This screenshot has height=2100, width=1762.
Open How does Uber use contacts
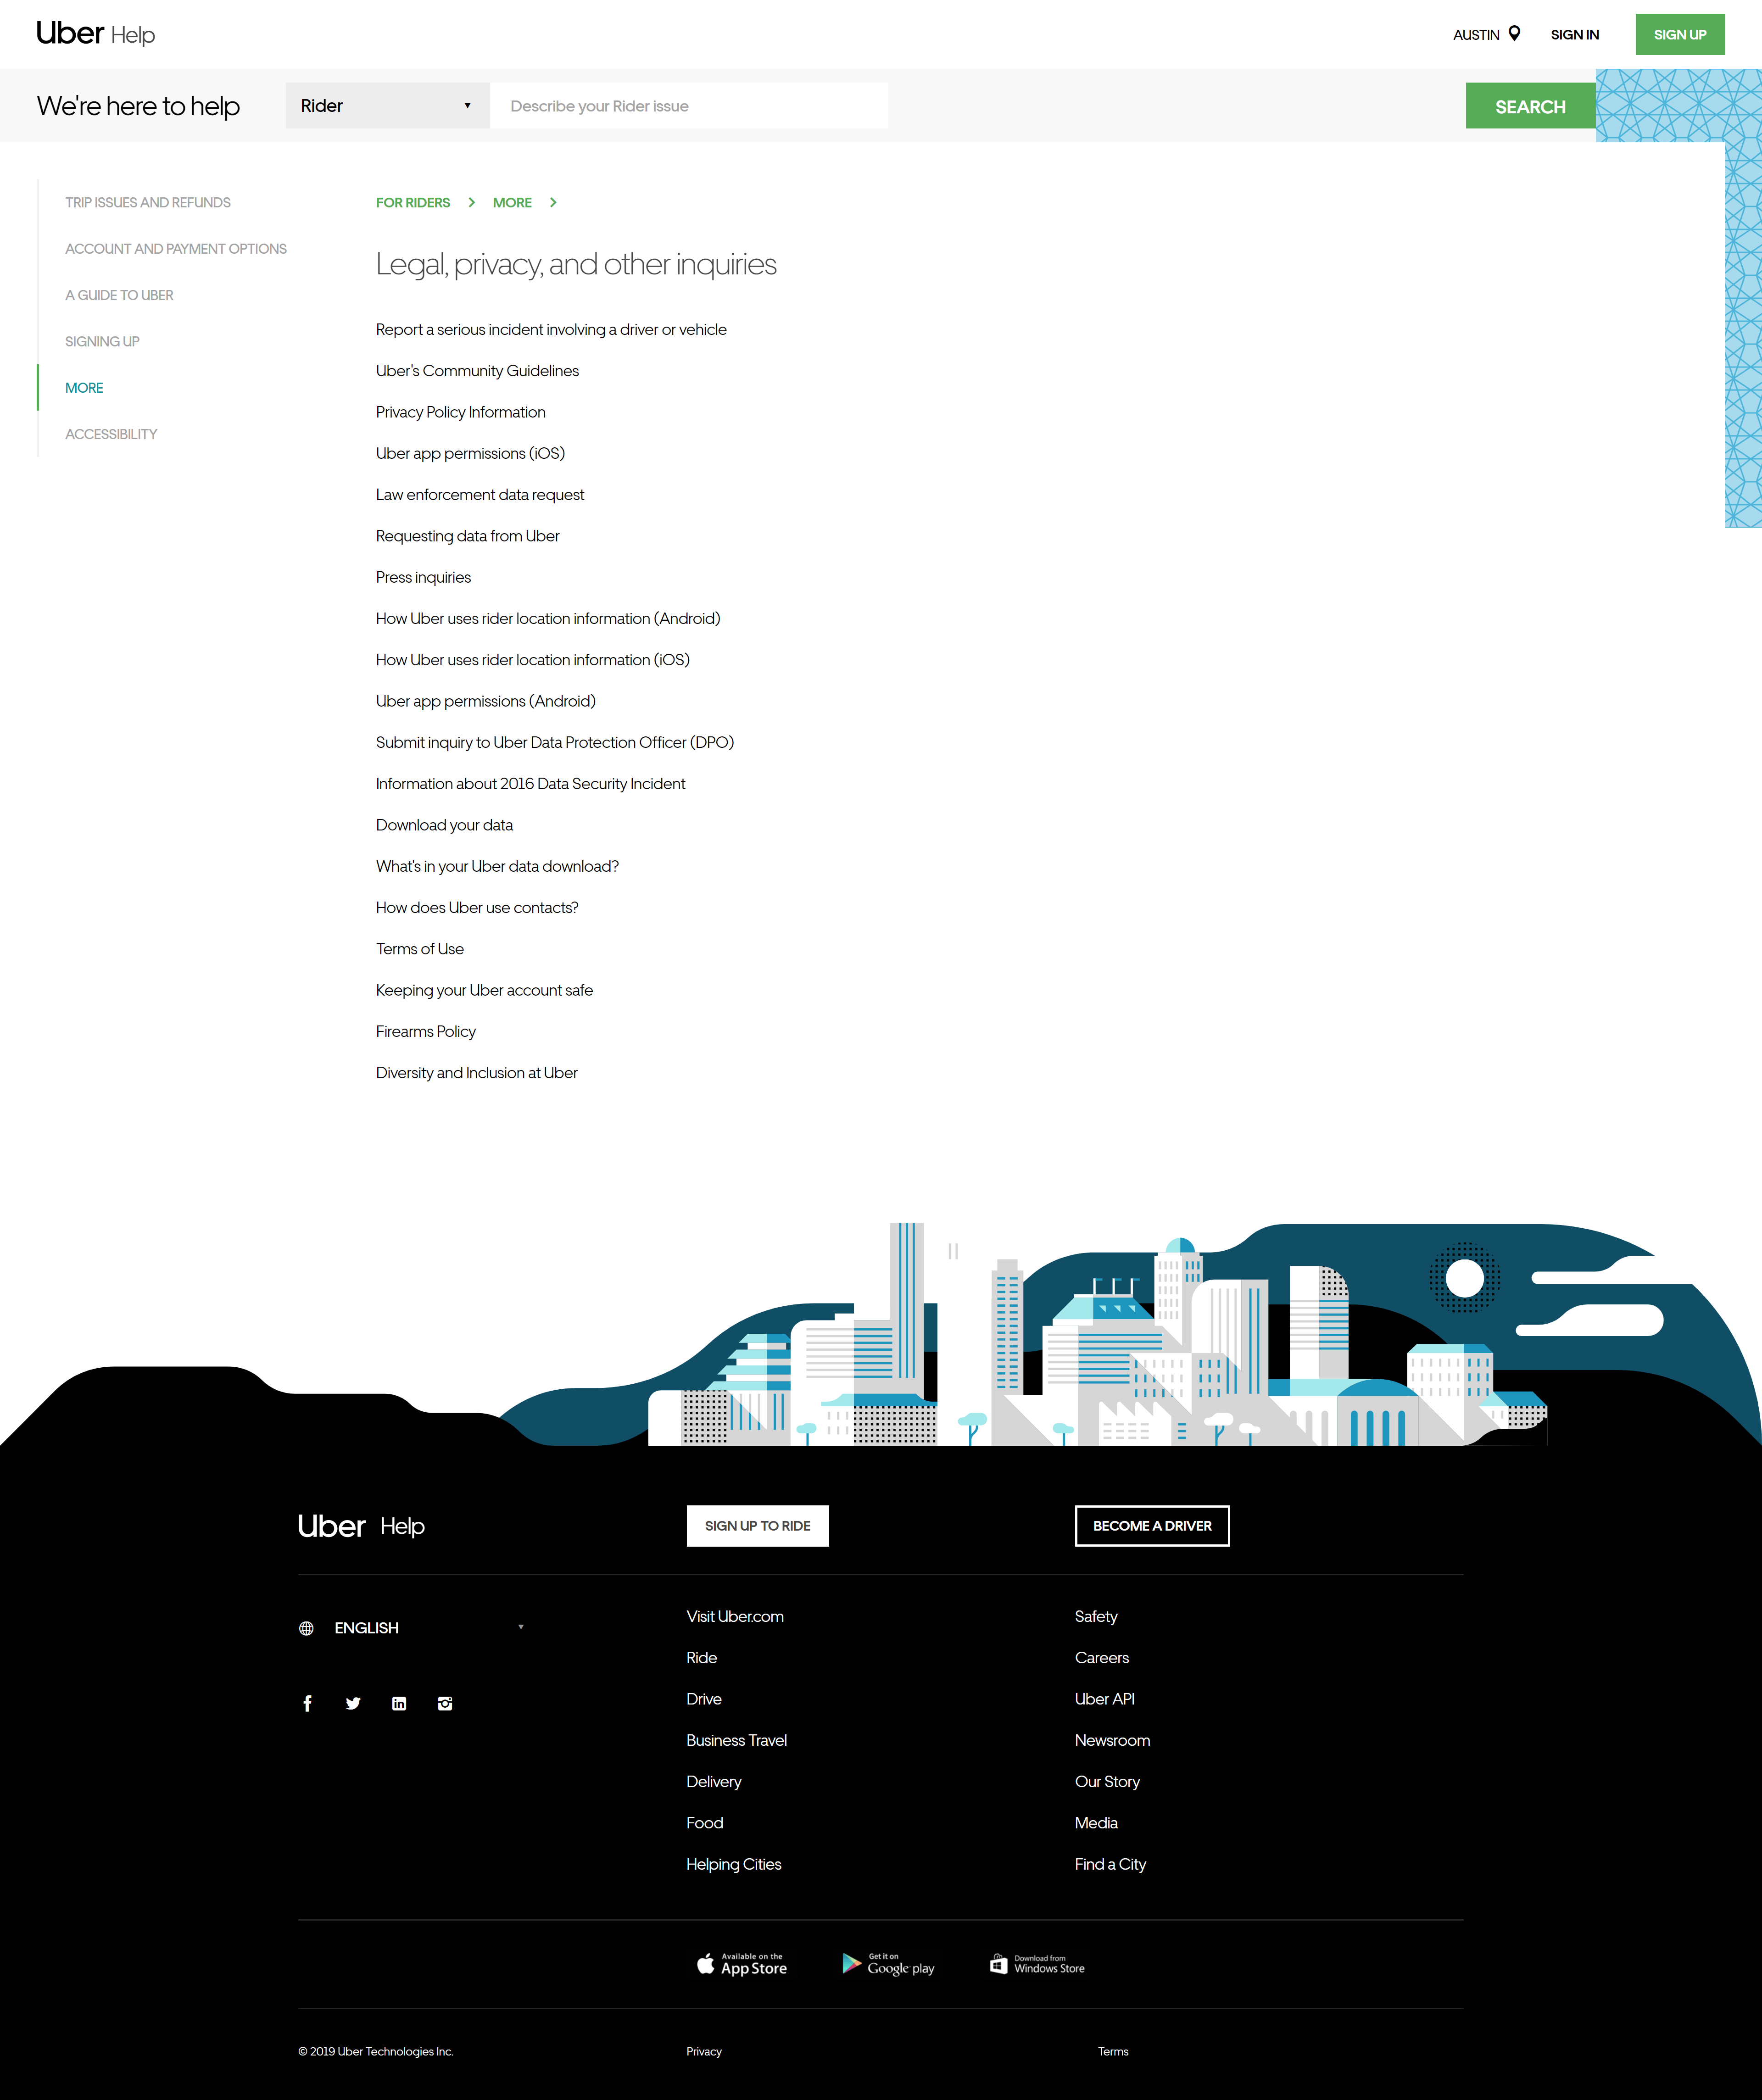477,908
